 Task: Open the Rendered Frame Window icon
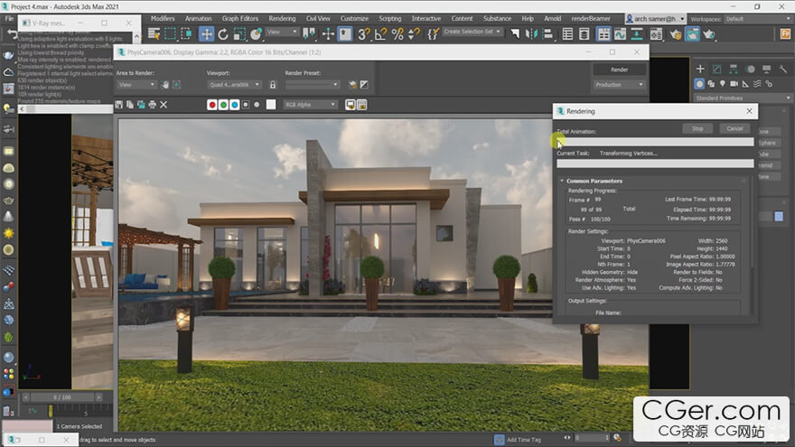point(692,34)
